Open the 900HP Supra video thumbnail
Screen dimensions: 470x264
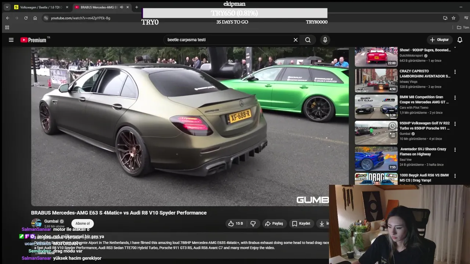tap(376, 56)
